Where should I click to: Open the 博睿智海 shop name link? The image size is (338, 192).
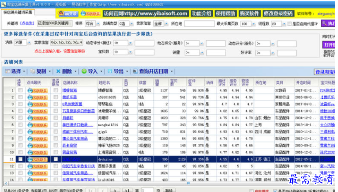click(x=70, y=91)
